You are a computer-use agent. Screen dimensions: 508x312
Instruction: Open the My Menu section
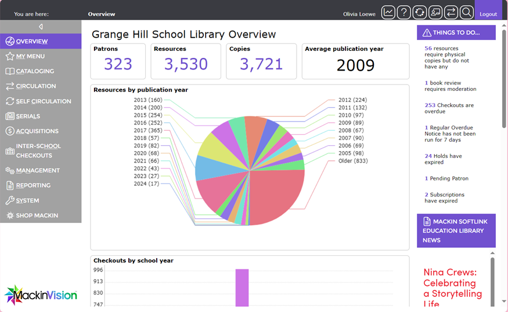point(41,56)
